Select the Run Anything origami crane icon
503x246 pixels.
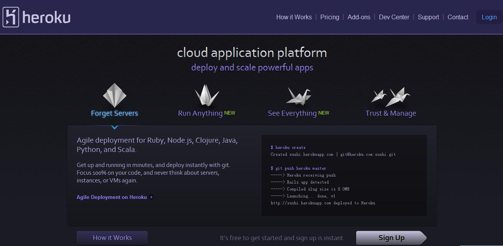207,96
